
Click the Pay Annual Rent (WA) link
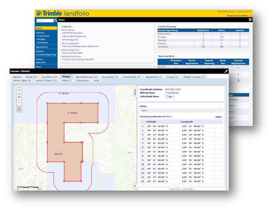pyautogui.click(x=72, y=53)
